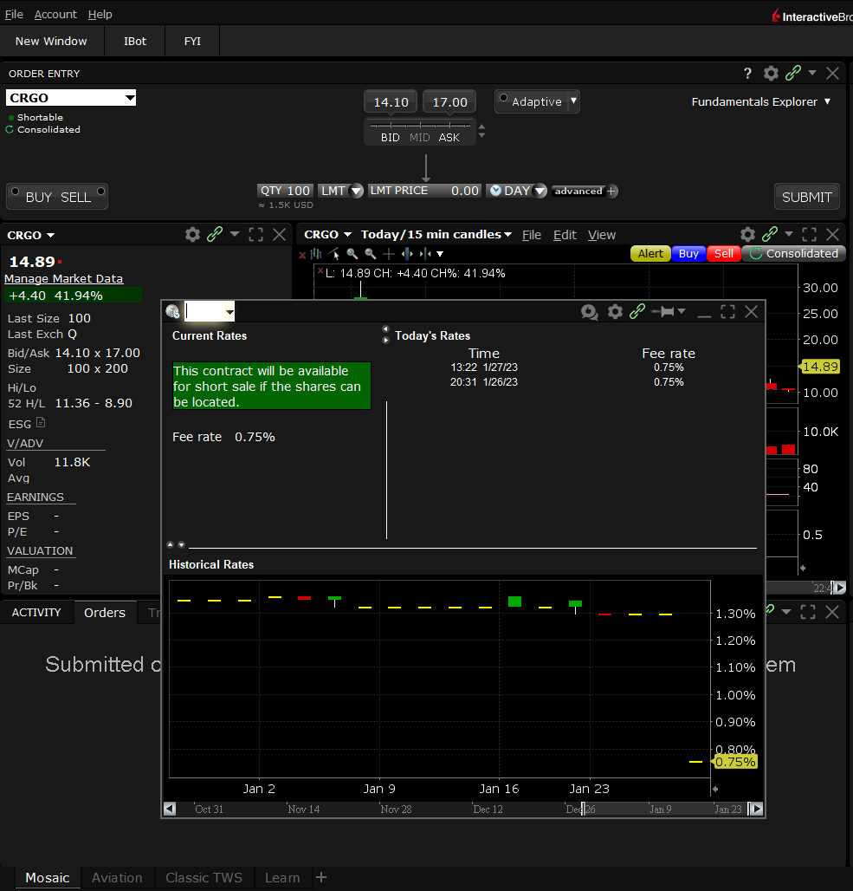Screen dimensions: 853x891
Task: Switch to the Aviation workspace tab
Action: click(117, 878)
